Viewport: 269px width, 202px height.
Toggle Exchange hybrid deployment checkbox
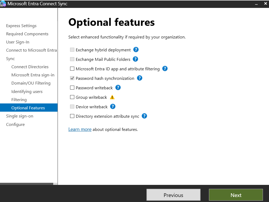pos(72,50)
